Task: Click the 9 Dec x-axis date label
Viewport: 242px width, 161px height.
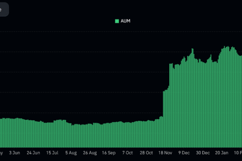Action: [x=184, y=153]
